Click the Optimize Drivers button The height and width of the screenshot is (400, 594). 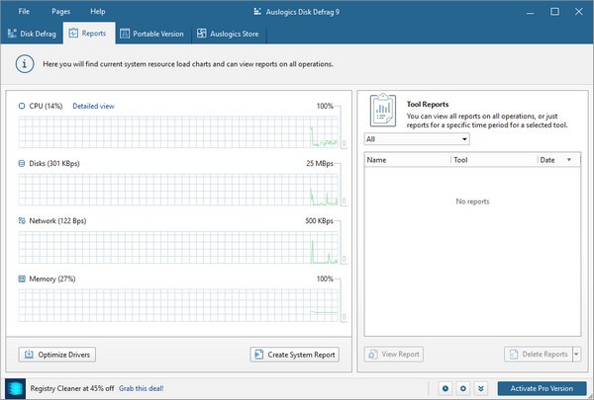(x=57, y=355)
